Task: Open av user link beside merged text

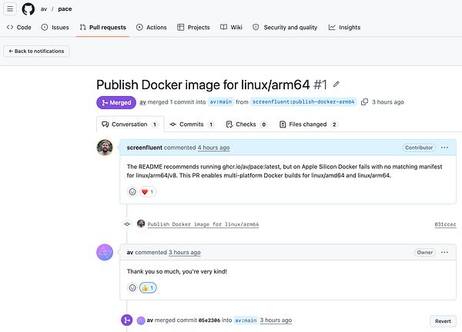Action: tap(142, 102)
